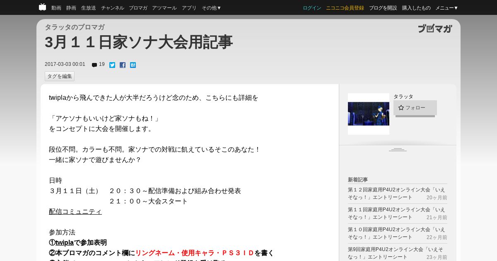The width and height of the screenshot is (497, 261).
Task: Click the タグを編集 button
Action: click(x=60, y=76)
